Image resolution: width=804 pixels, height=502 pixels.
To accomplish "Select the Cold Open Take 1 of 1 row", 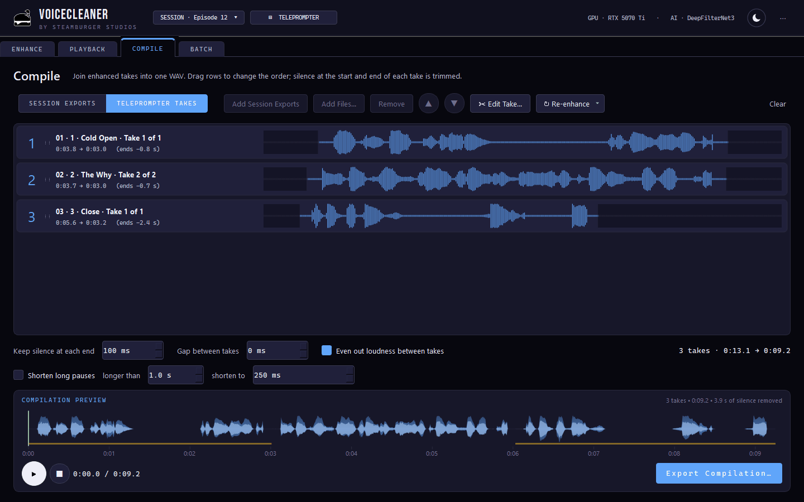I will coord(401,143).
